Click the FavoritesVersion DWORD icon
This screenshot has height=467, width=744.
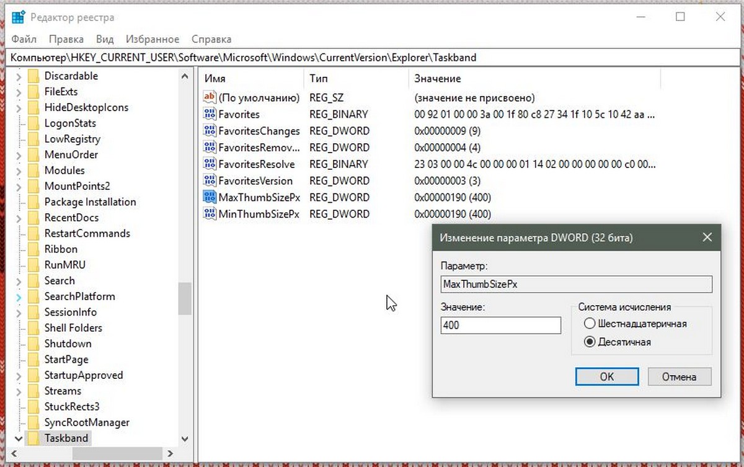[x=209, y=180]
